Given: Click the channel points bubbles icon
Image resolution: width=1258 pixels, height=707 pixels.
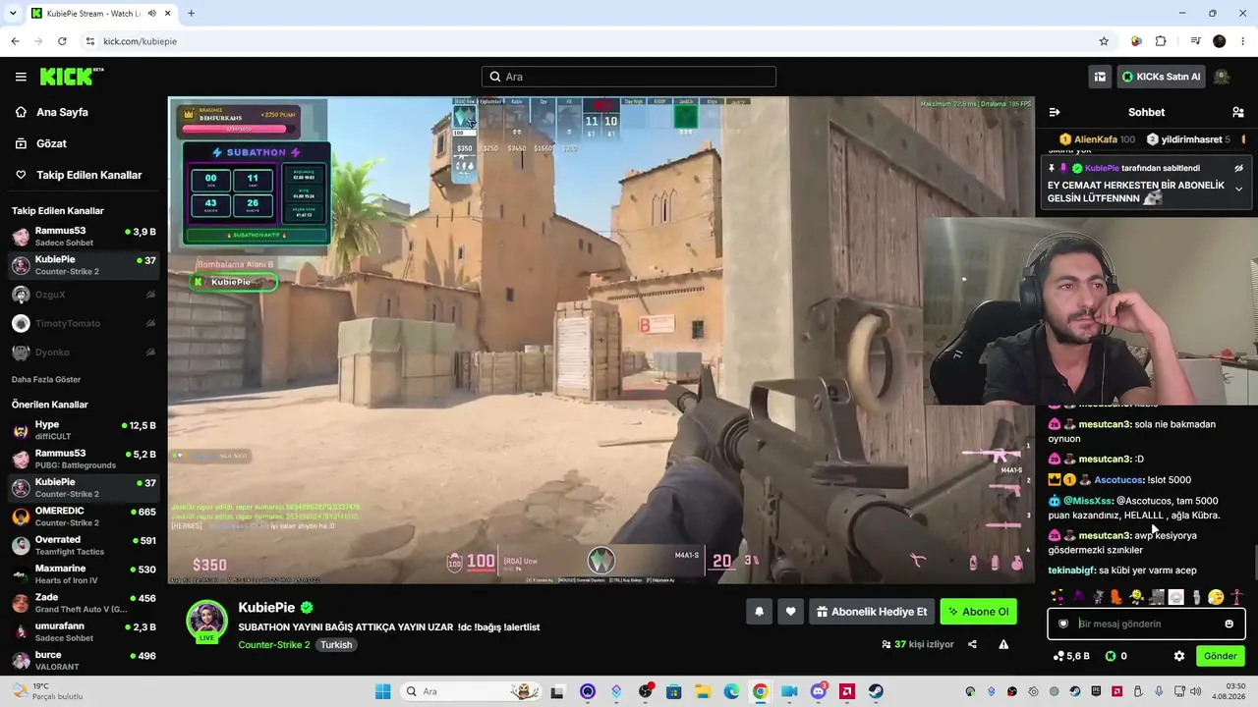Looking at the screenshot, I should click(x=1058, y=656).
